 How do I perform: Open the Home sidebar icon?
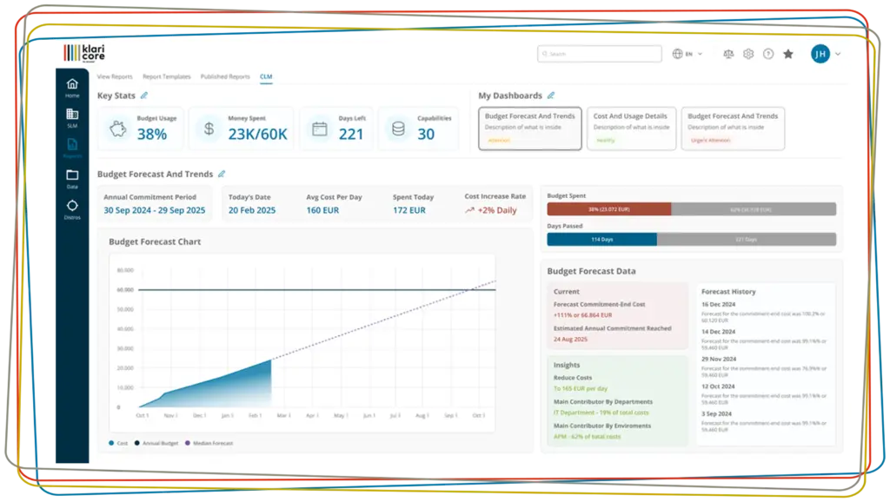(x=72, y=84)
